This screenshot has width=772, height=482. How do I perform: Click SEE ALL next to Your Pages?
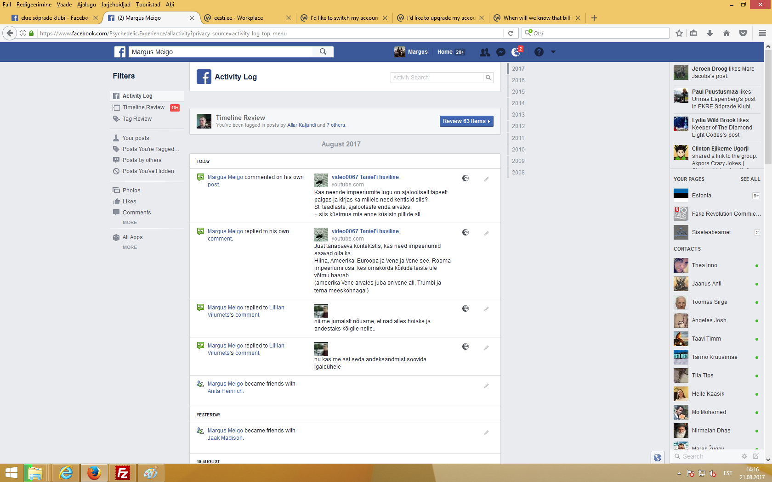pos(750,179)
